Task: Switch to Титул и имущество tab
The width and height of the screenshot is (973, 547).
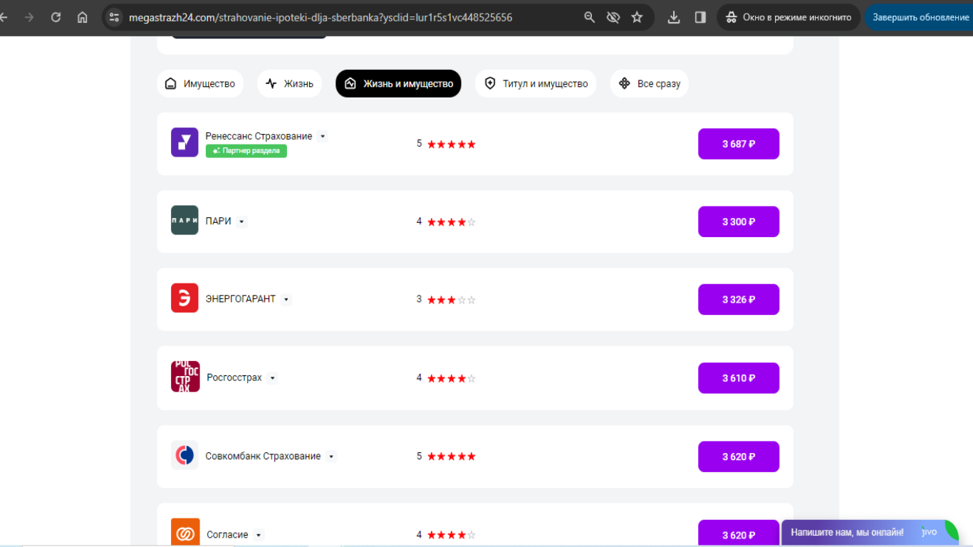Action: (x=536, y=83)
